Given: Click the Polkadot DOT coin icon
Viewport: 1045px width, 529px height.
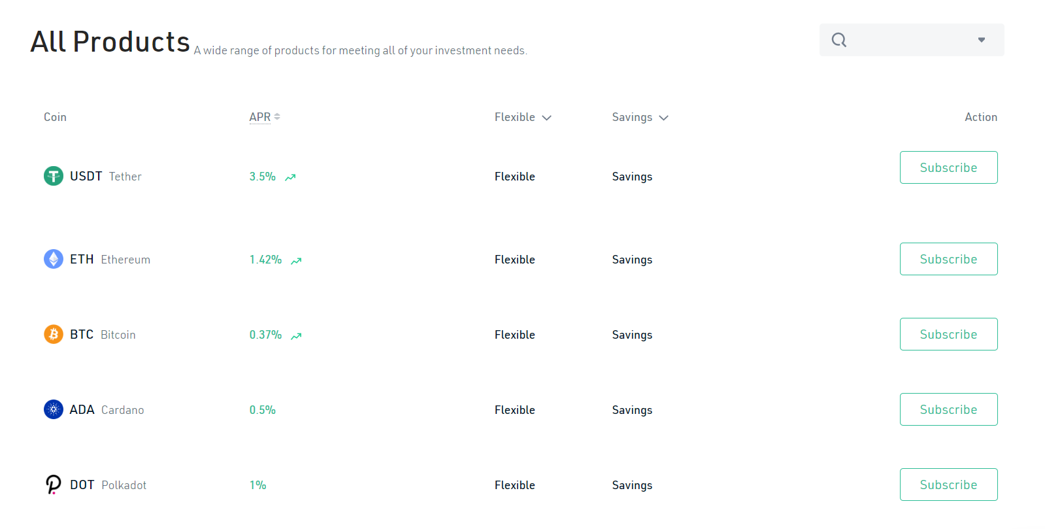Looking at the screenshot, I should point(54,485).
